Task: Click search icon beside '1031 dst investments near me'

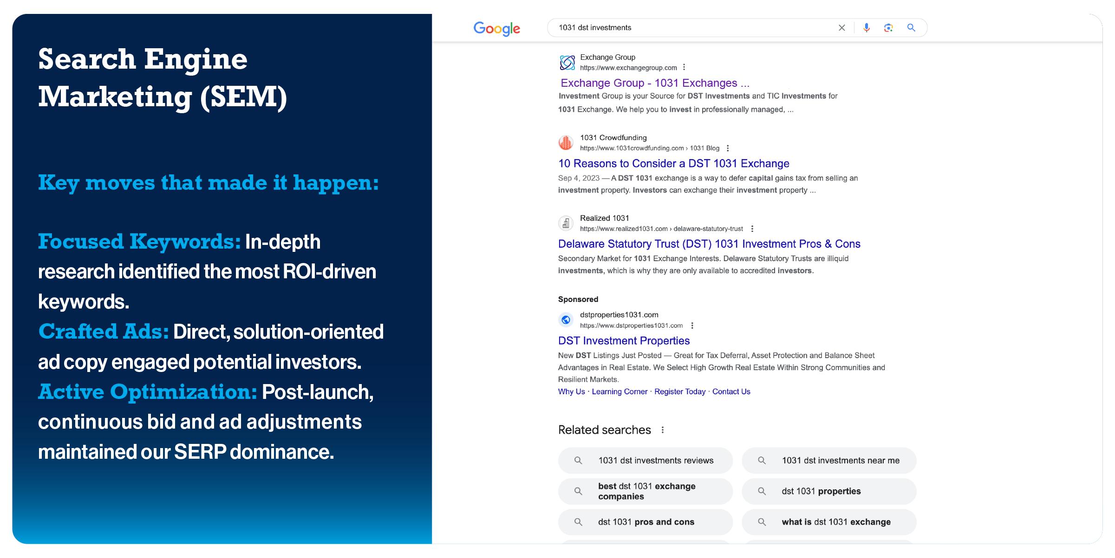Action: click(x=762, y=461)
